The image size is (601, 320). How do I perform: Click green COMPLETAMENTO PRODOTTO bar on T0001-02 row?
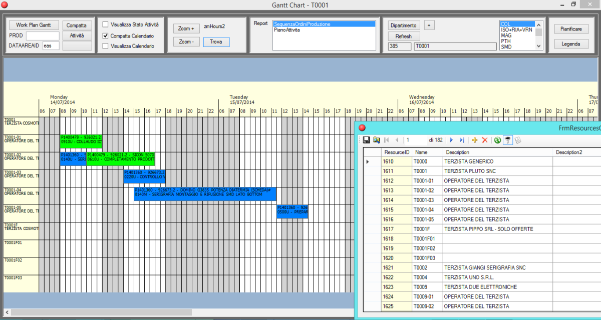121,159
